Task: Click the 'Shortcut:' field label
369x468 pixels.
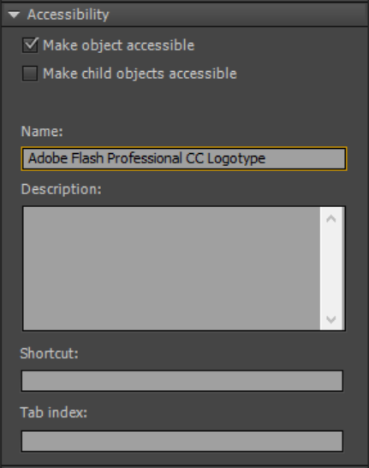Action: pyautogui.click(x=49, y=353)
